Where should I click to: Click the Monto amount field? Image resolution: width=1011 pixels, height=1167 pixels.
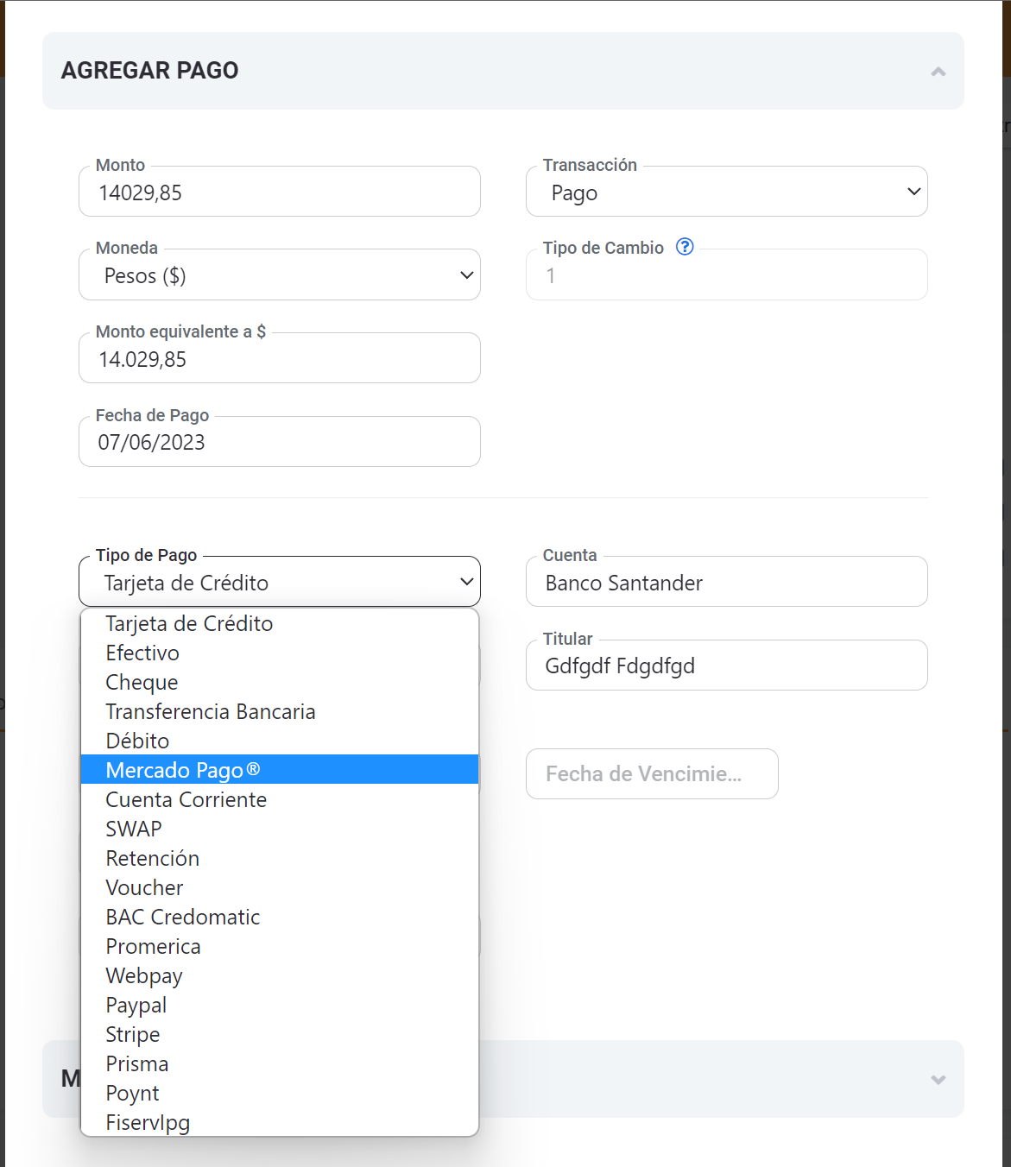pyautogui.click(x=279, y=192)
